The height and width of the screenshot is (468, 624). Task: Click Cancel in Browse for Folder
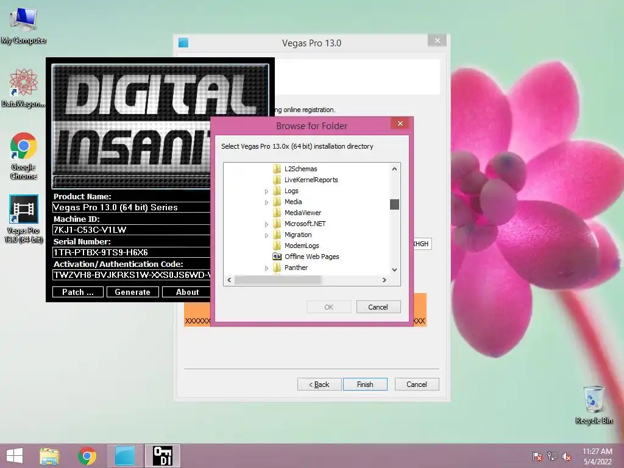point(378,307)
